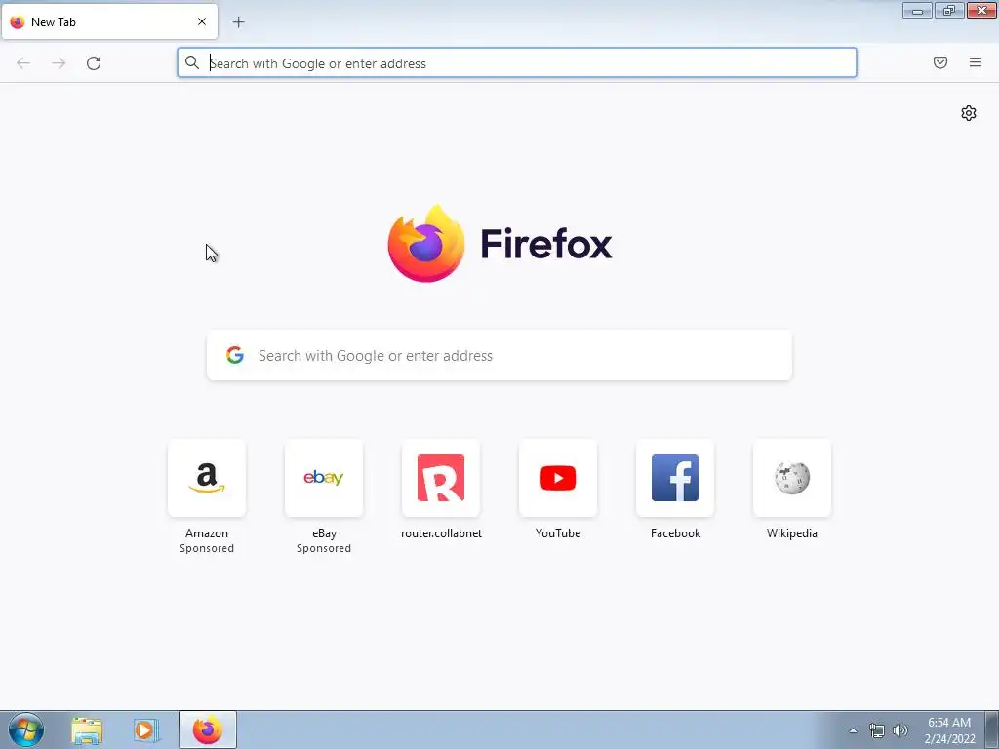Focus the address bar field
The width and height of the screenshot is (999, 749).
point(517,63)
